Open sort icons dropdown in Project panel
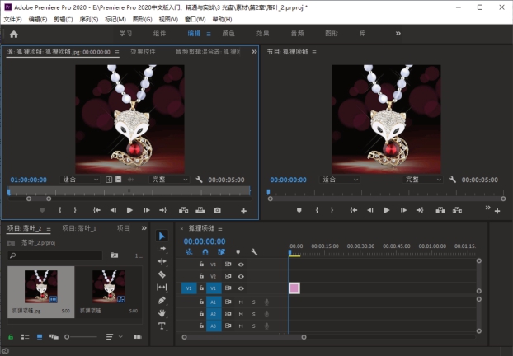This screenshot has height=356, width=513. tap(114, 337)
